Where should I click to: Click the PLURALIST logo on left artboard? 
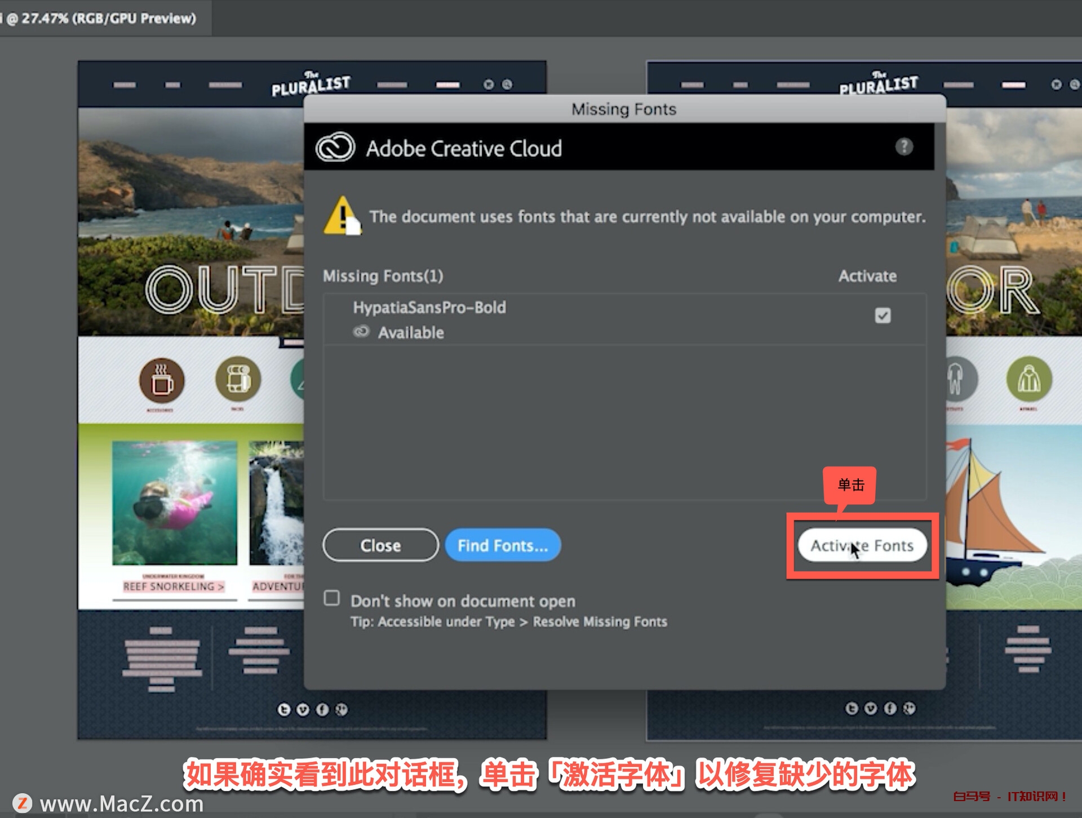click(311, 85)
